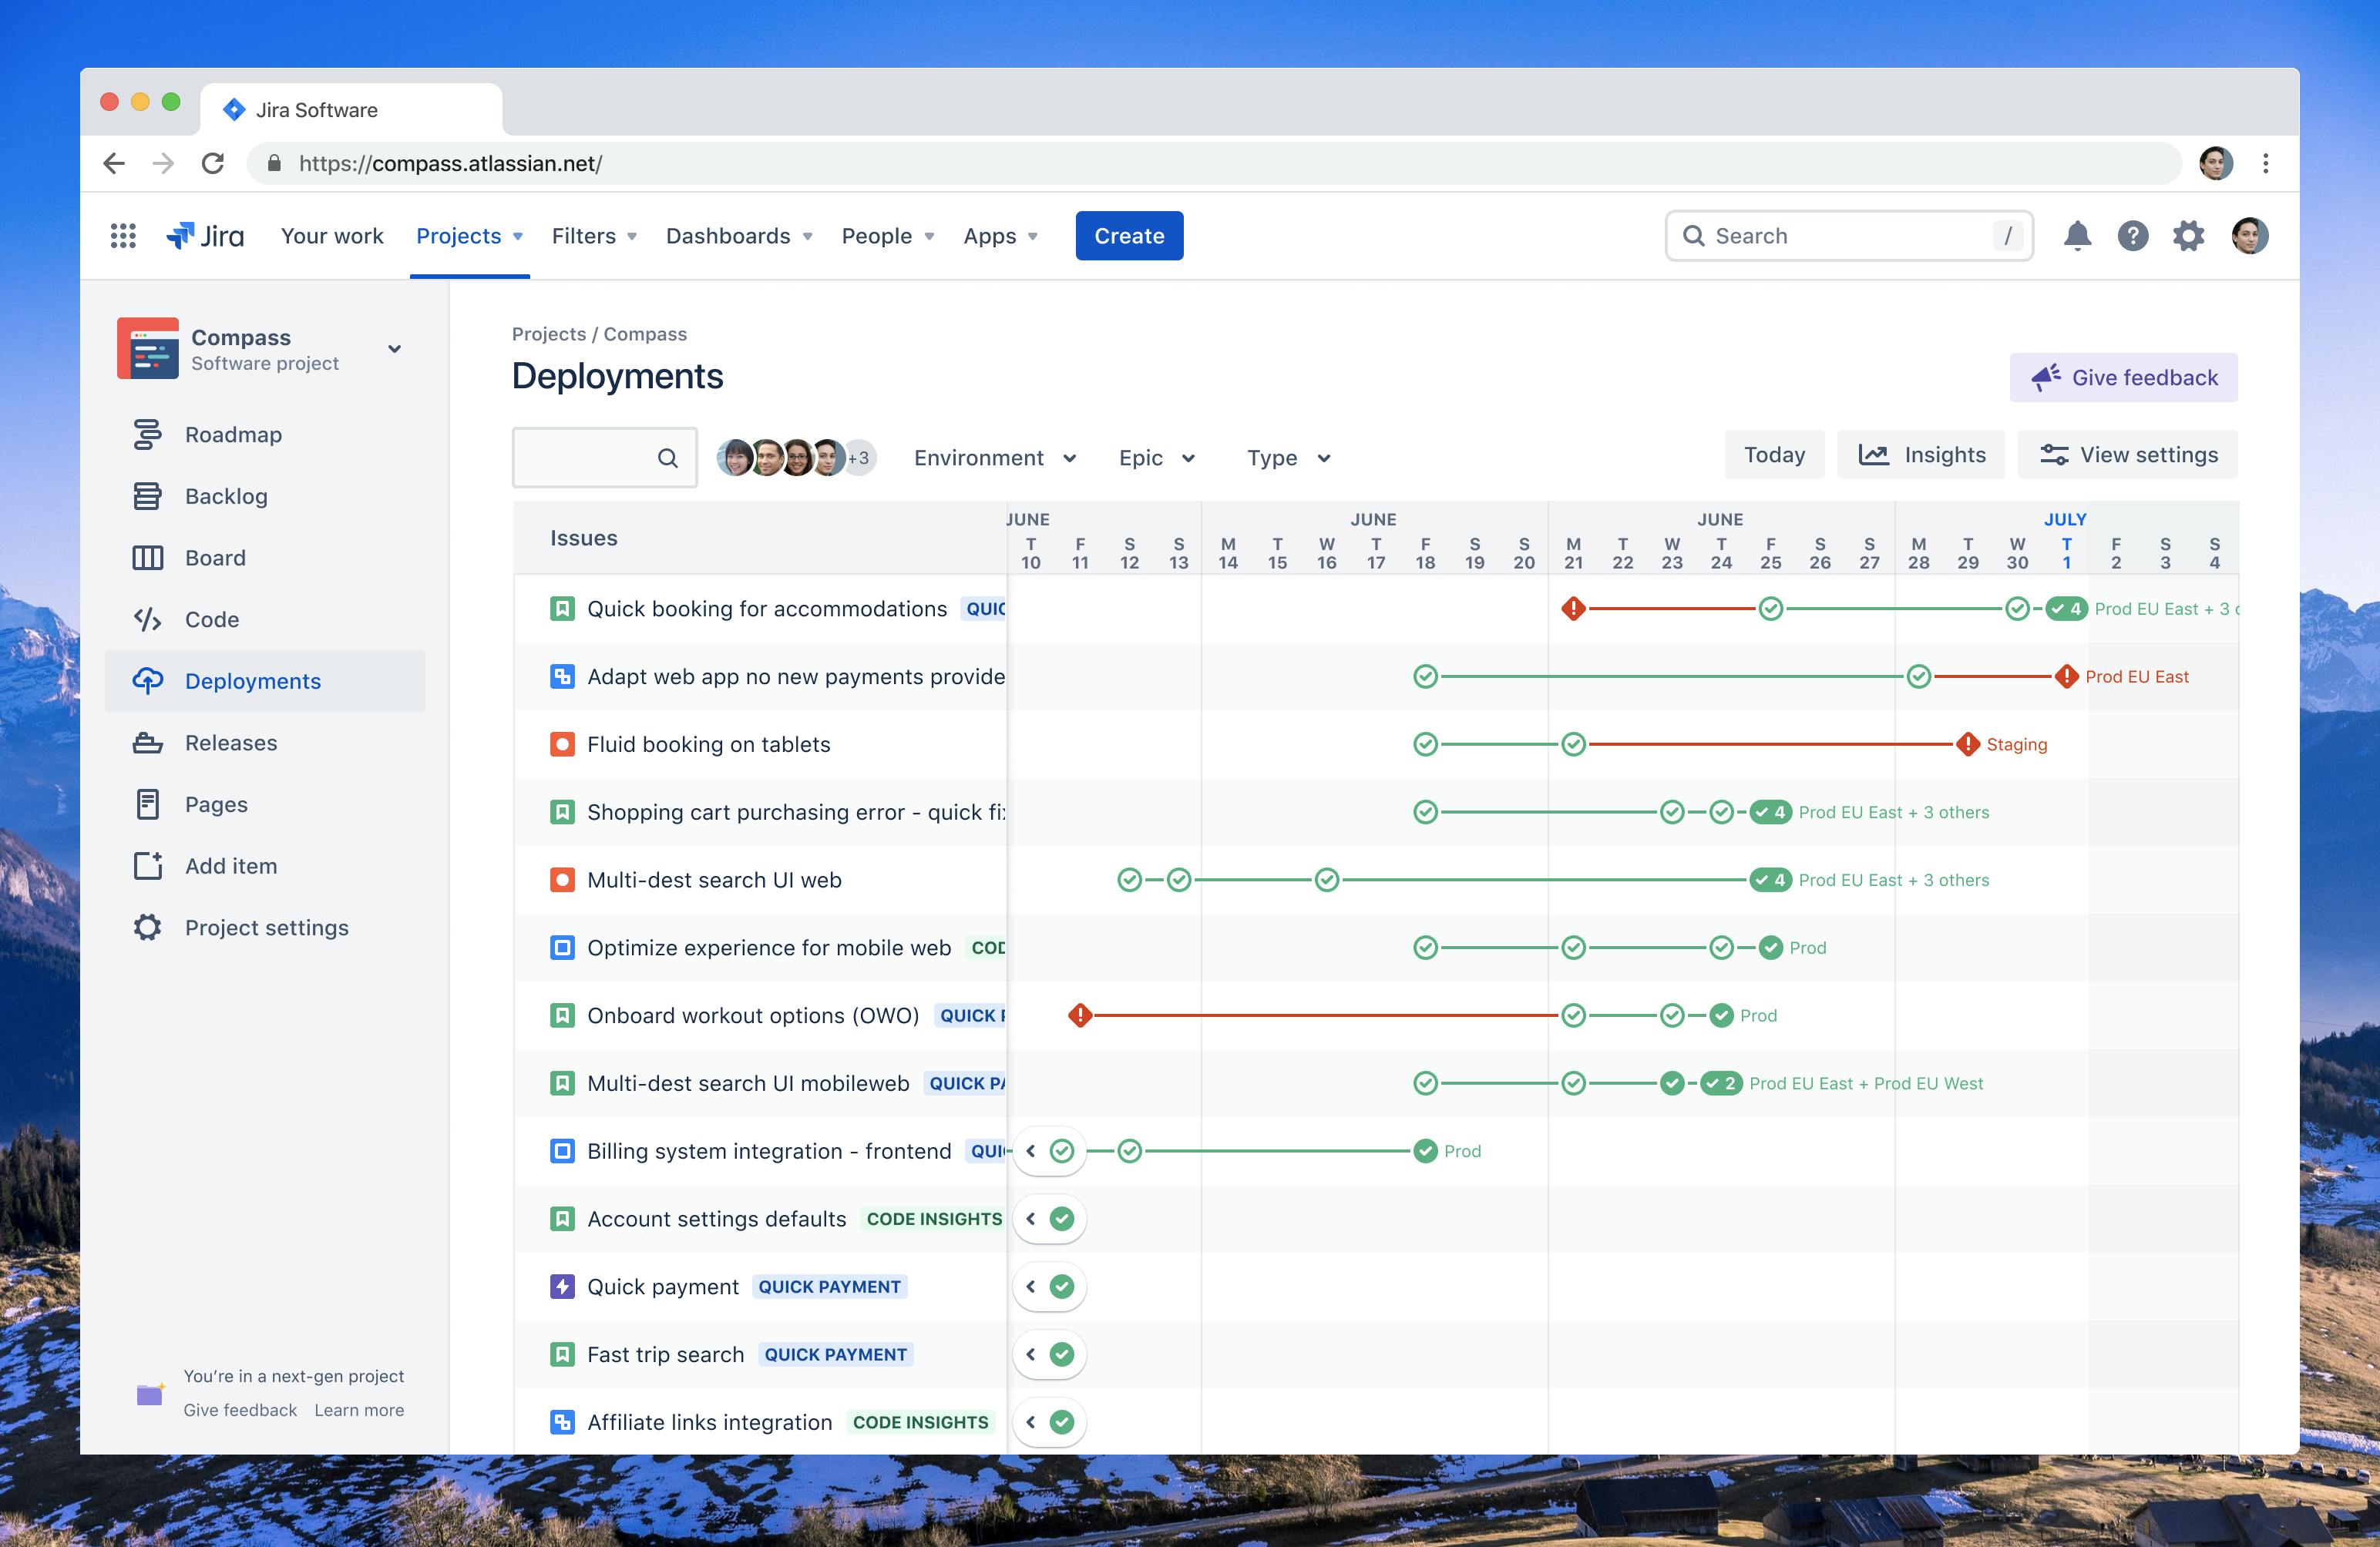This screenshot has width=2380, height=1547.
Task: Click the failed deployment marker on Quick booking row
Action: pos(1573,609)
